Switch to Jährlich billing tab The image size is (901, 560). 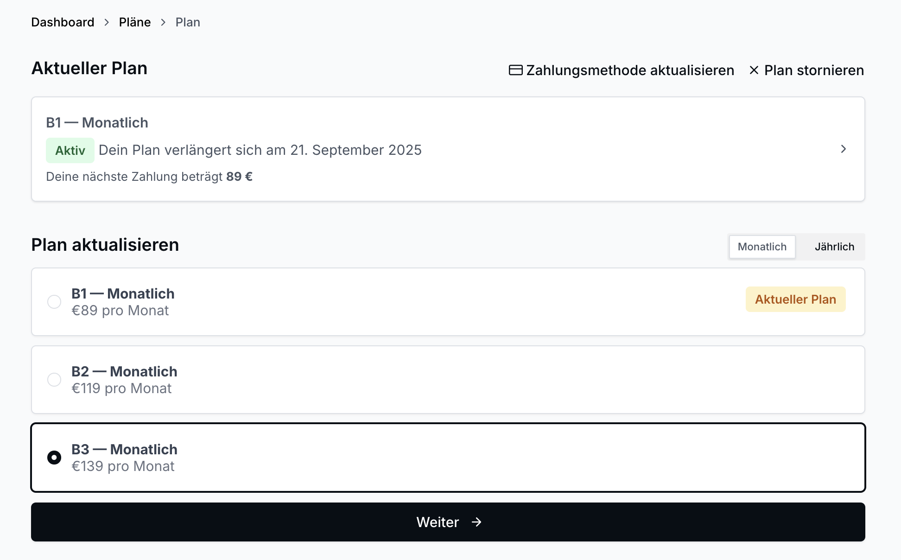pyautogui.click(x=834, y=247)
